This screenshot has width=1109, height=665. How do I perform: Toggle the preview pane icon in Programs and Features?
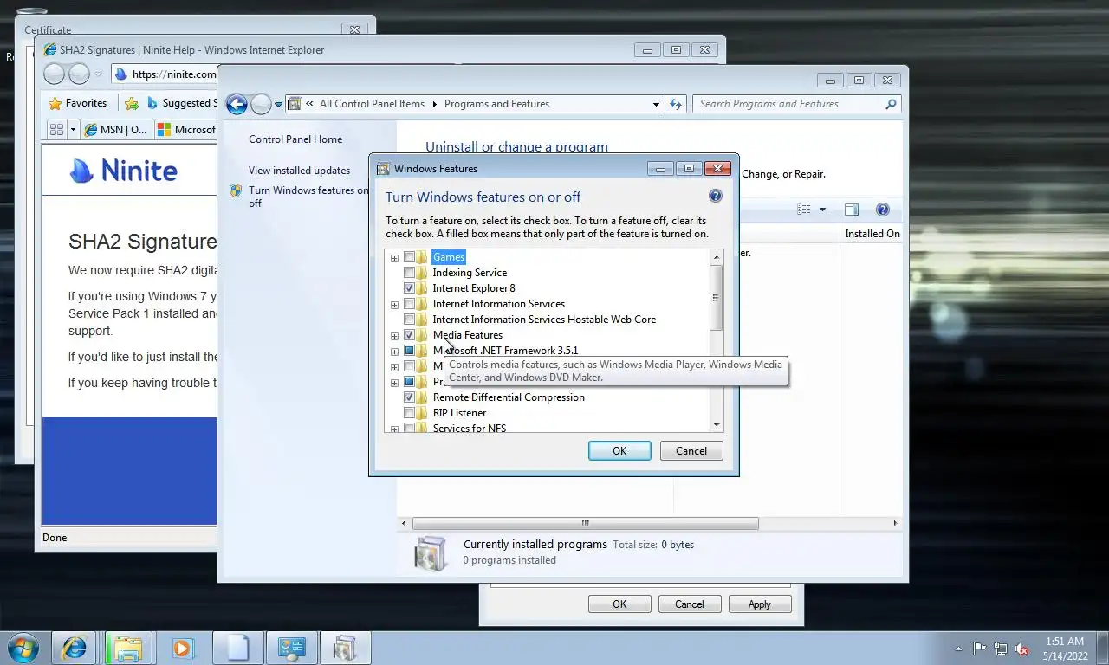[852, 210]
